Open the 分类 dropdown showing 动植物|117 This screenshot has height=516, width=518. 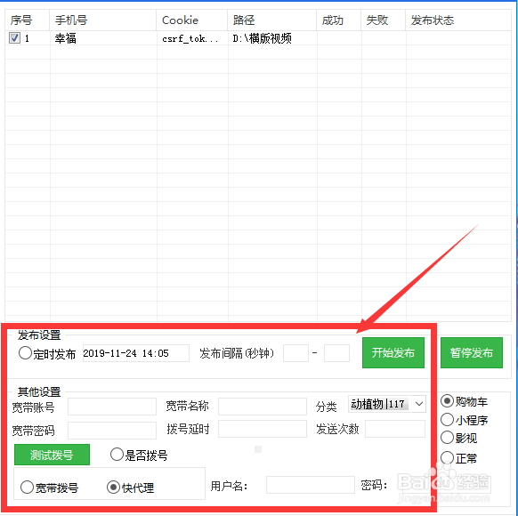(387, 404)
